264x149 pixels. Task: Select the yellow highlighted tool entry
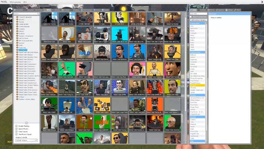pyautogui.click(x=197, y=86)
